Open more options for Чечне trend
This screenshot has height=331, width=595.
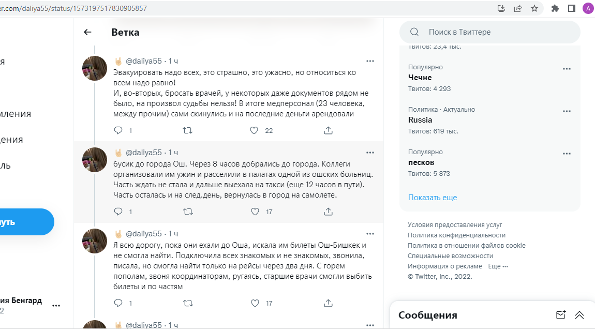coord(567,69)
